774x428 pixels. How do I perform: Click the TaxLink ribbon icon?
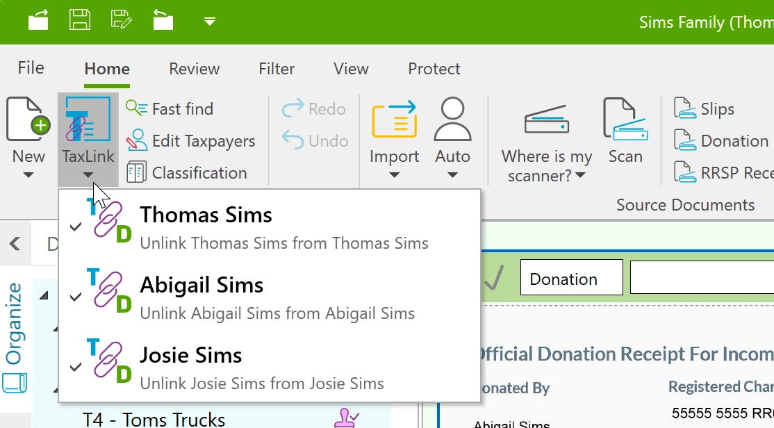88,120
